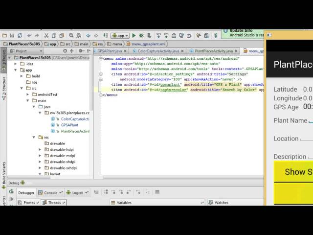Fold the menu element in editor gutter
The width and height of the screenshot is (313, 235).
pos(101,58)
